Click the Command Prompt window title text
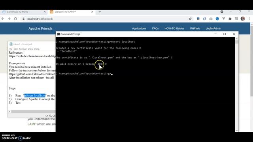253x142 pixels. (70, 34)
